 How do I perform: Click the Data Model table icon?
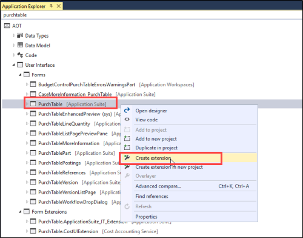pyautogui.click(x=20, y=45)
